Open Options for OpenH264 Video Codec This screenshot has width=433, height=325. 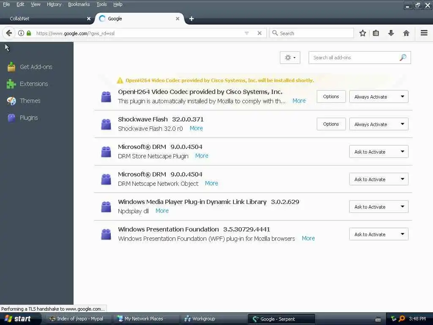tap(331, 96)
